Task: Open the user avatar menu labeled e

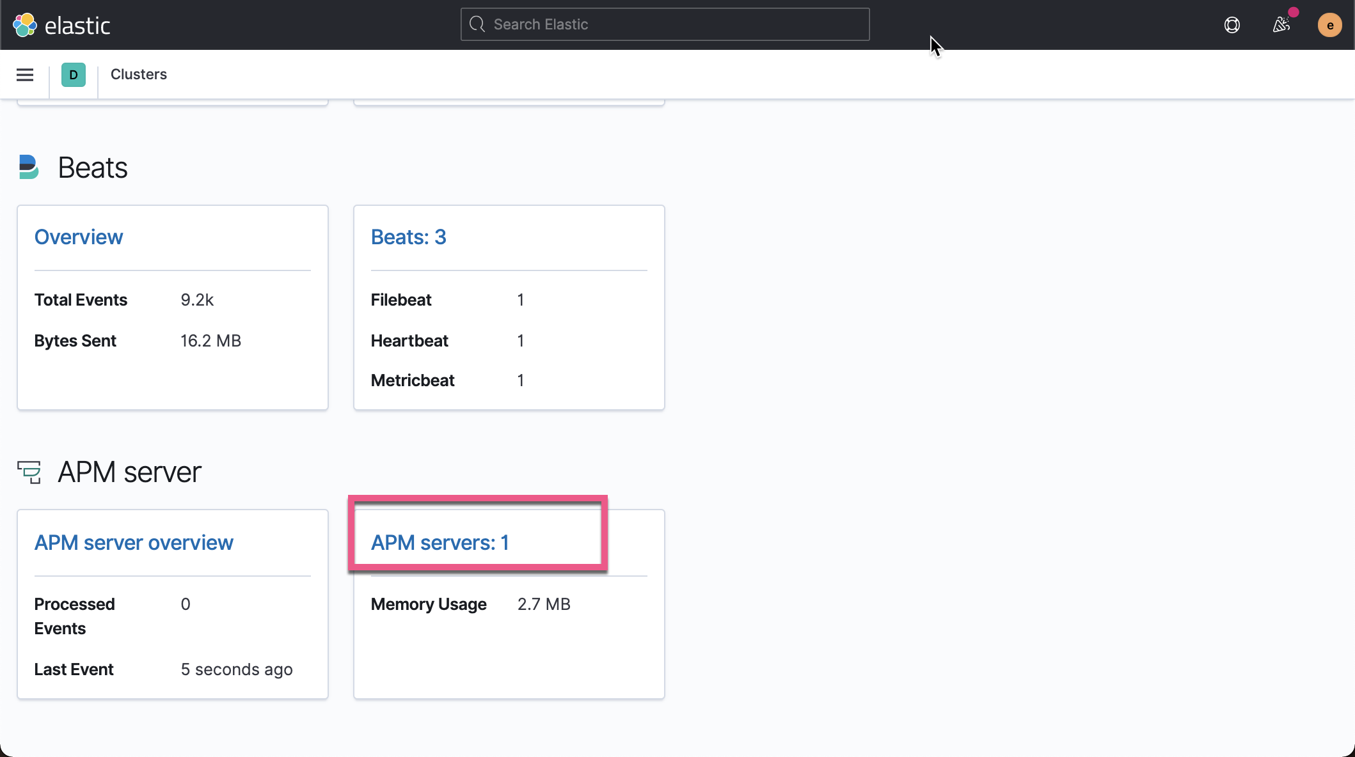Action: click(x=1330, y=25)
